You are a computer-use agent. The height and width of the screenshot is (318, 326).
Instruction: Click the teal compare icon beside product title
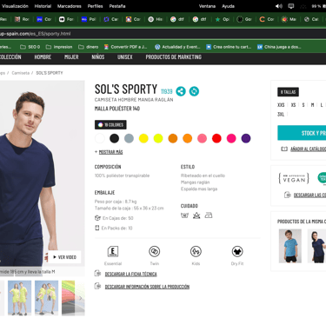pos(194,91)
